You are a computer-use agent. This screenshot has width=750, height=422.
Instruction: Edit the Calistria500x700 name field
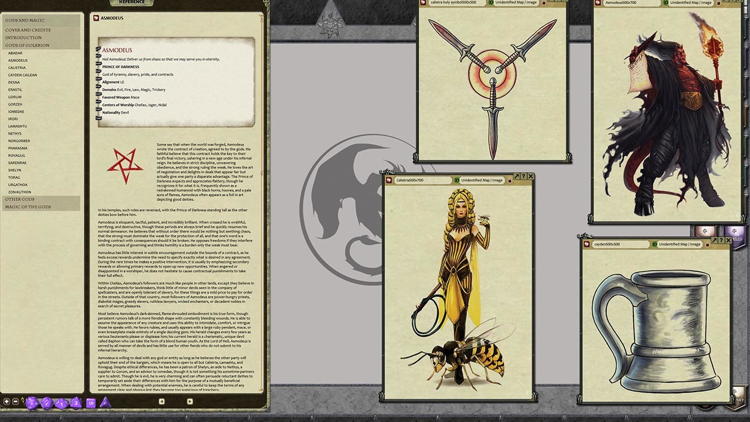coord(423,180)
